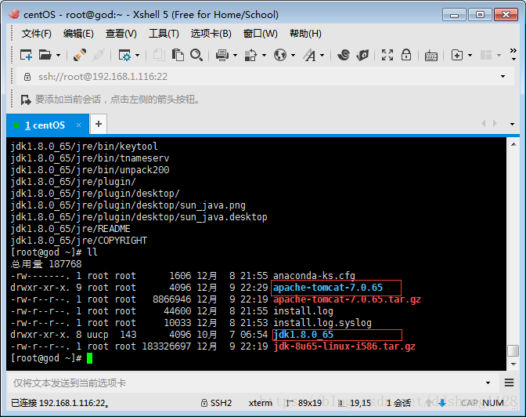Open the 文件(F) menu
This screenshot has width=526, height=417.
pos(37,34)
